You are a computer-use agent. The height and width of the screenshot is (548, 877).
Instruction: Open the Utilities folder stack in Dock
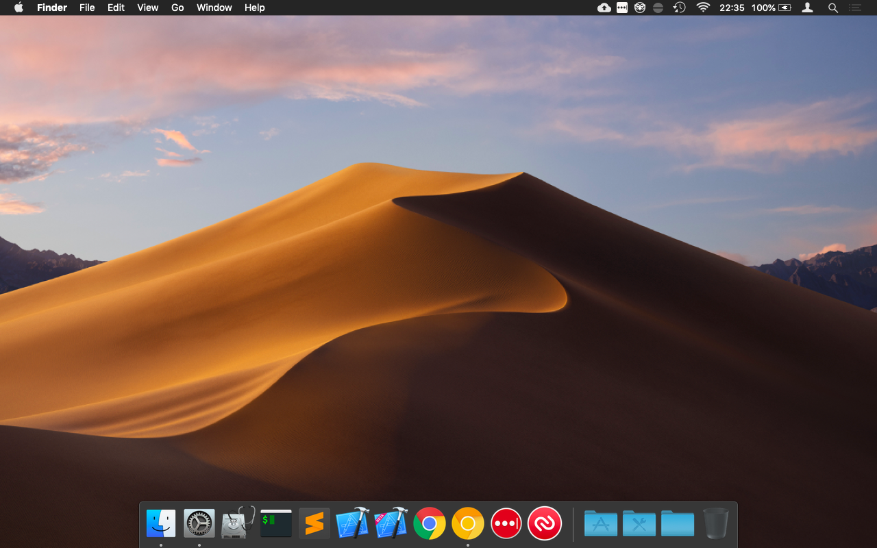point(639,524)
